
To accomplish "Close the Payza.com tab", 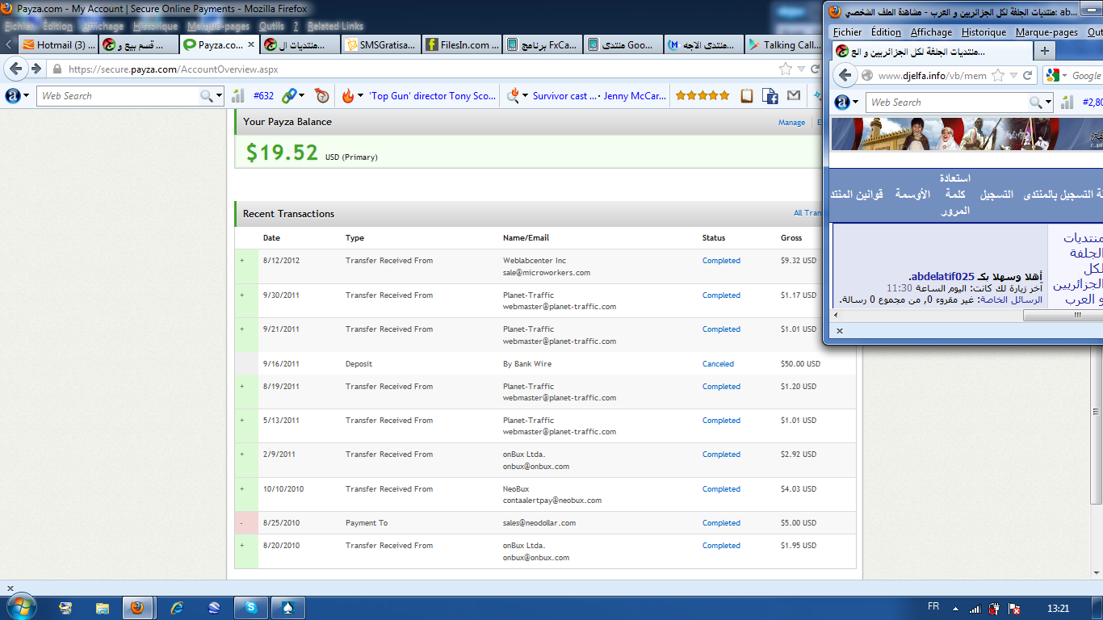I will 251,45.
